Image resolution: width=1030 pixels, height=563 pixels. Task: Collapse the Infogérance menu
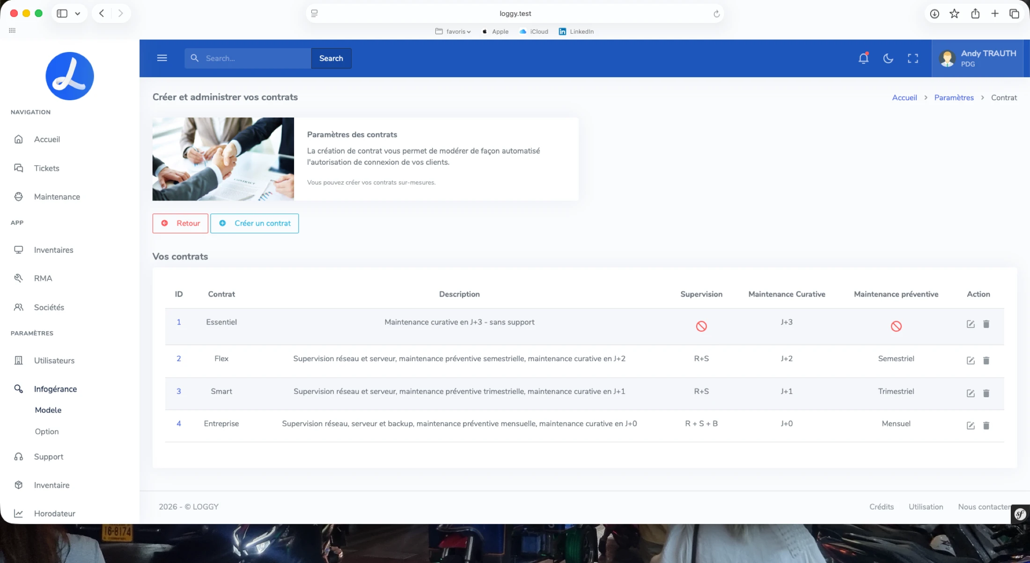pos(55,389)
